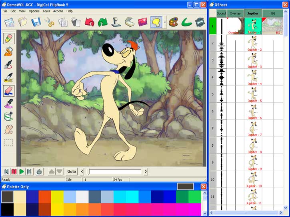Select the hand pan tool
Image resolution: width=290 pixels, height=217 pixels.
pyautogui.click(x=8, y=129)
